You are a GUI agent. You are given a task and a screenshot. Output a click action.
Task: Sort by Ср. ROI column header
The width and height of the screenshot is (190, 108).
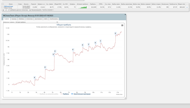(65, 4)
